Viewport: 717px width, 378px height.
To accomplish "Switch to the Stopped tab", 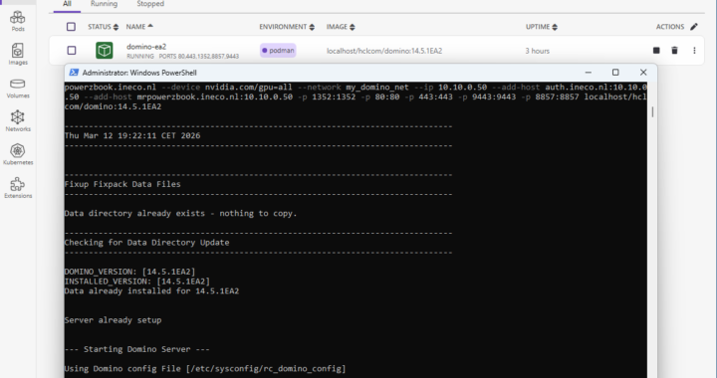I will tap(150, 4).
